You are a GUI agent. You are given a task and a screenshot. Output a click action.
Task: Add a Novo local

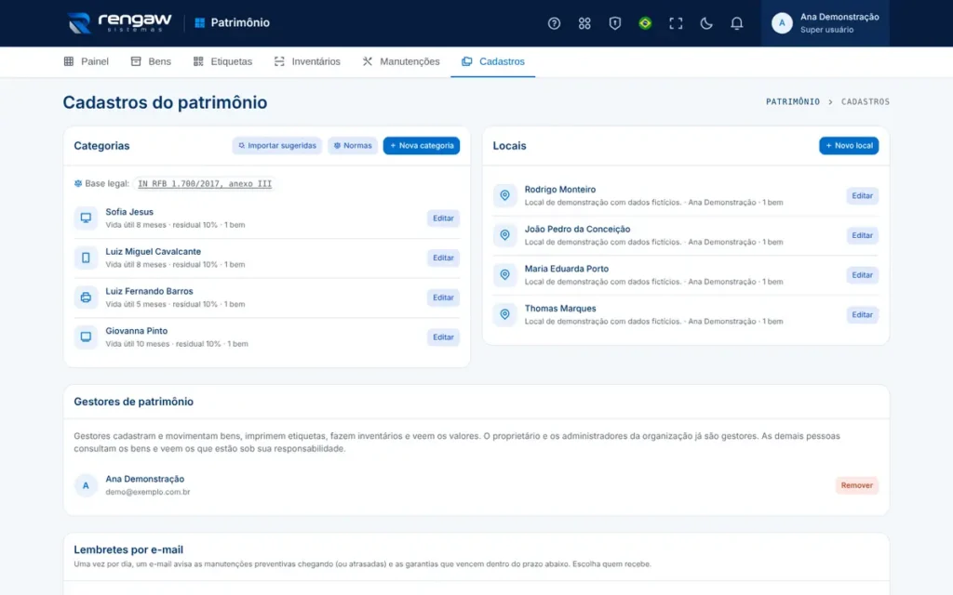(849, 146)
